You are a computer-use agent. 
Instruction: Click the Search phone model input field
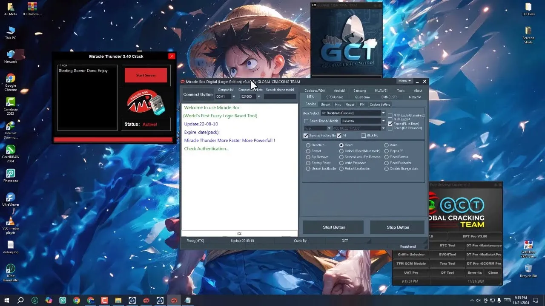click(280, 96)
